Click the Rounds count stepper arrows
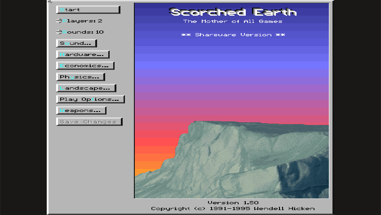Image resolution: width=381 pixels, height=215 pixels. (59, 32)
